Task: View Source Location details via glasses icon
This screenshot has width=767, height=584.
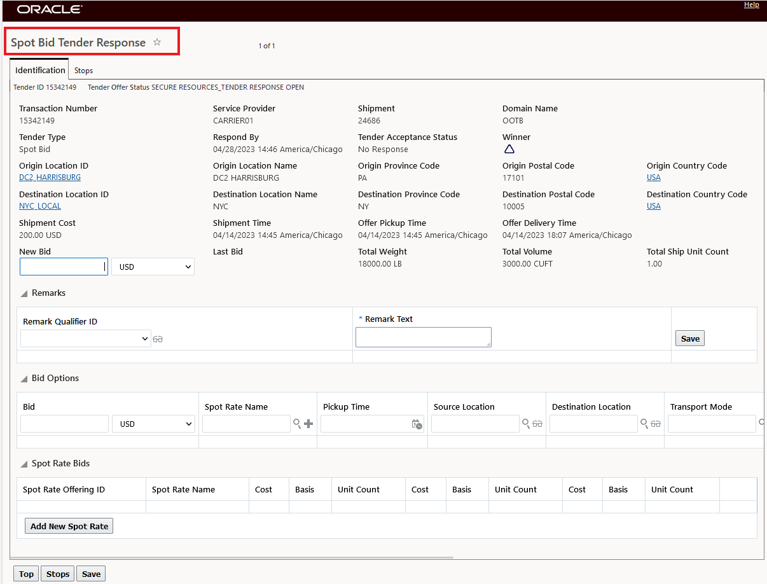Action: 537,424
